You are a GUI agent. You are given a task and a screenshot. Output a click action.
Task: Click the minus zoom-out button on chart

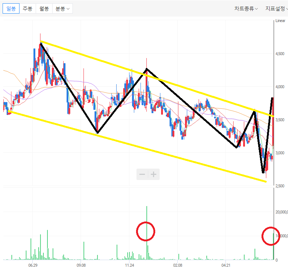142,174
